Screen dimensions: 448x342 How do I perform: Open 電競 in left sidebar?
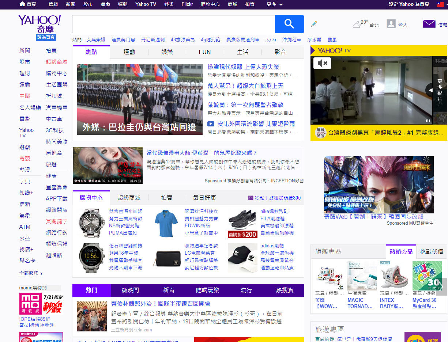pos(25,158)
